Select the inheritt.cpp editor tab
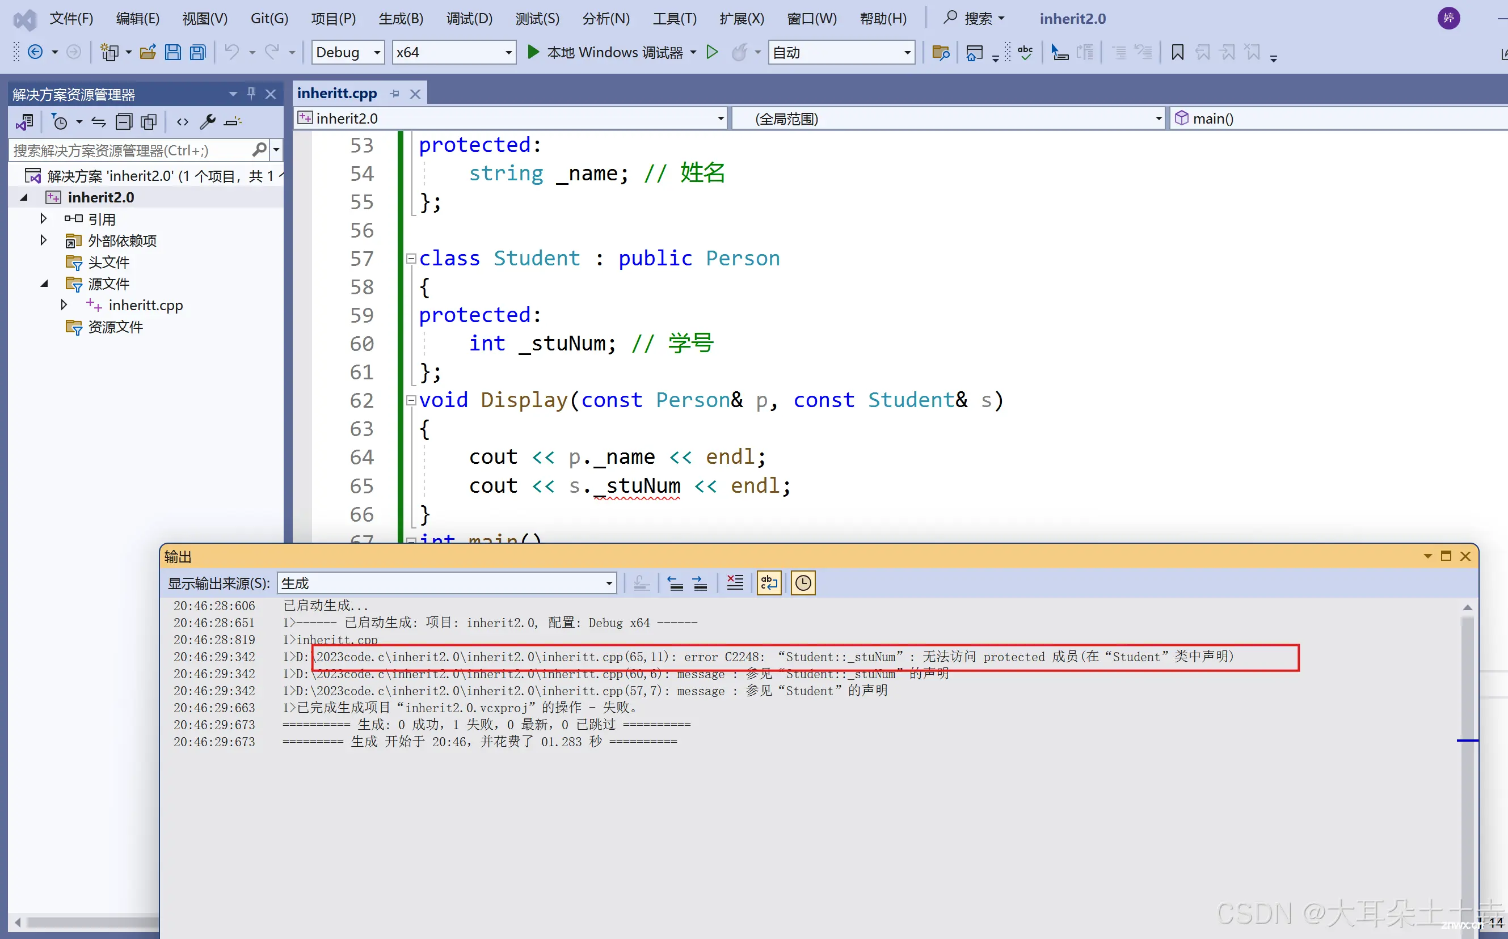The width and height of the screenshot is (1508, 939). [x=338, y=93]
